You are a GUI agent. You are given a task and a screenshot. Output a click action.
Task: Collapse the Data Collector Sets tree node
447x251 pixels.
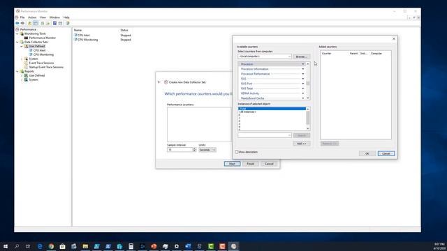tap(17, 42)
